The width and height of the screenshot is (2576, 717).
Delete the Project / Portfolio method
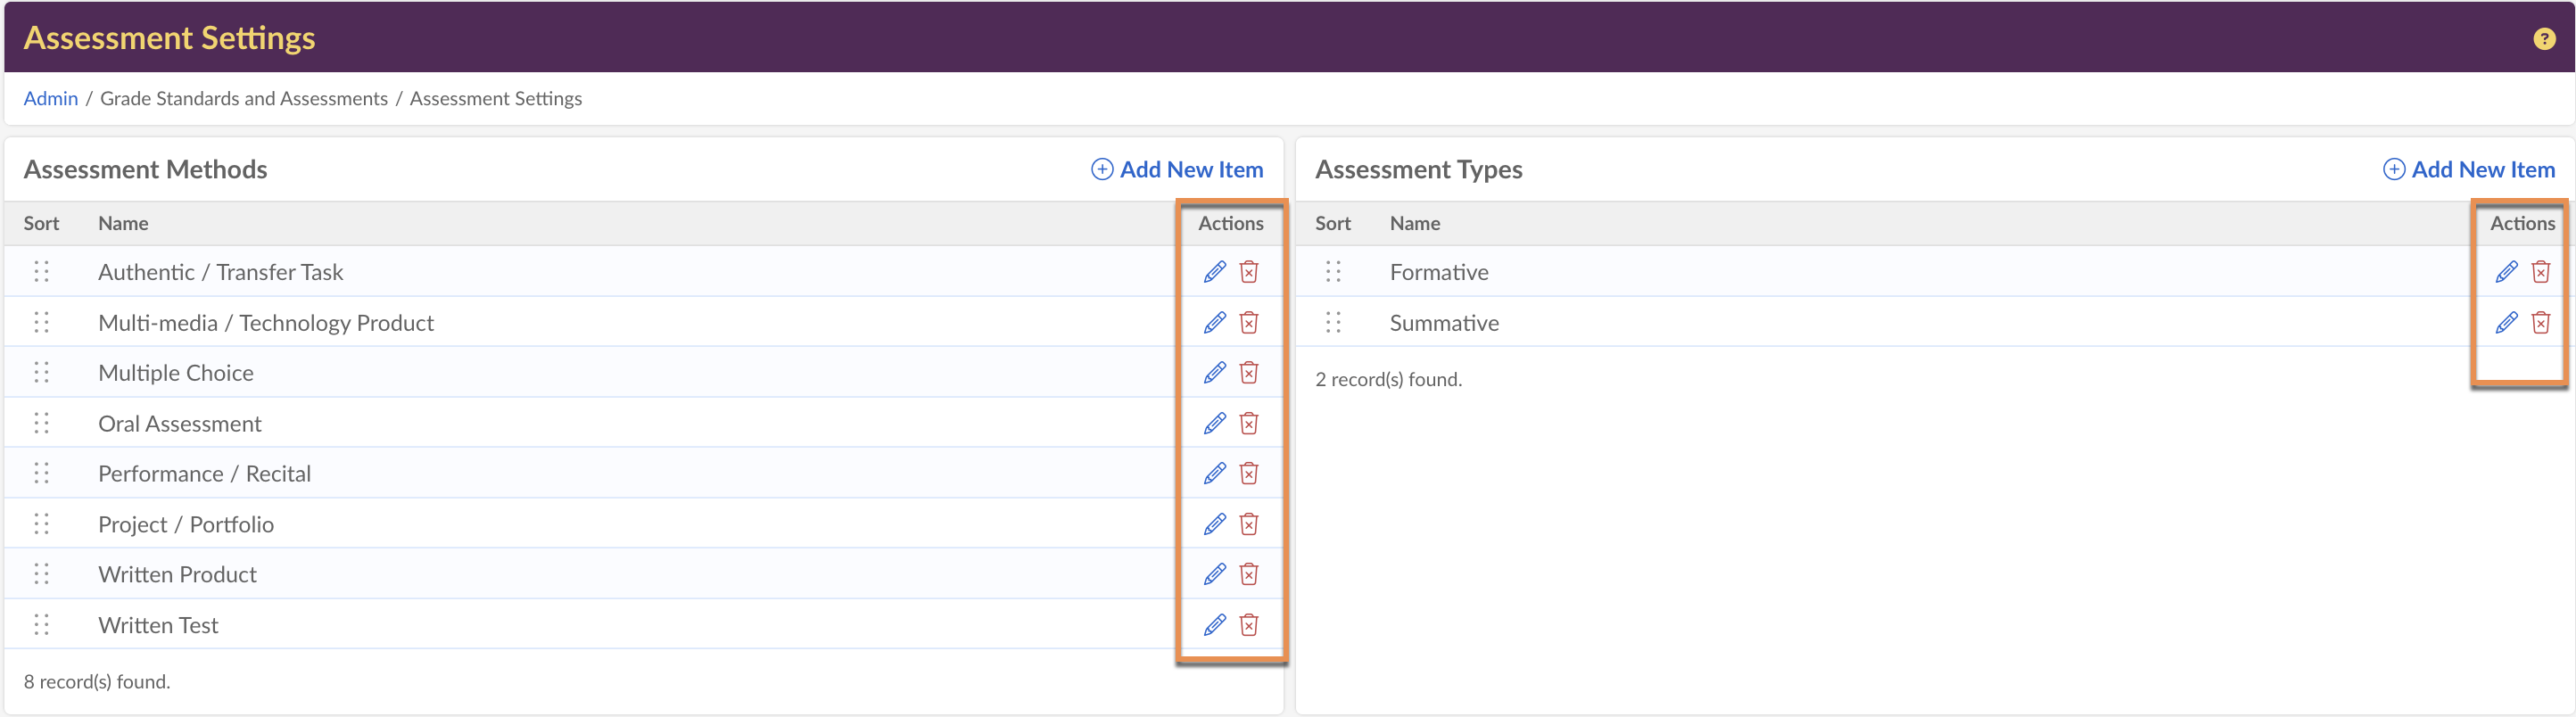[x=1248, y=525]
